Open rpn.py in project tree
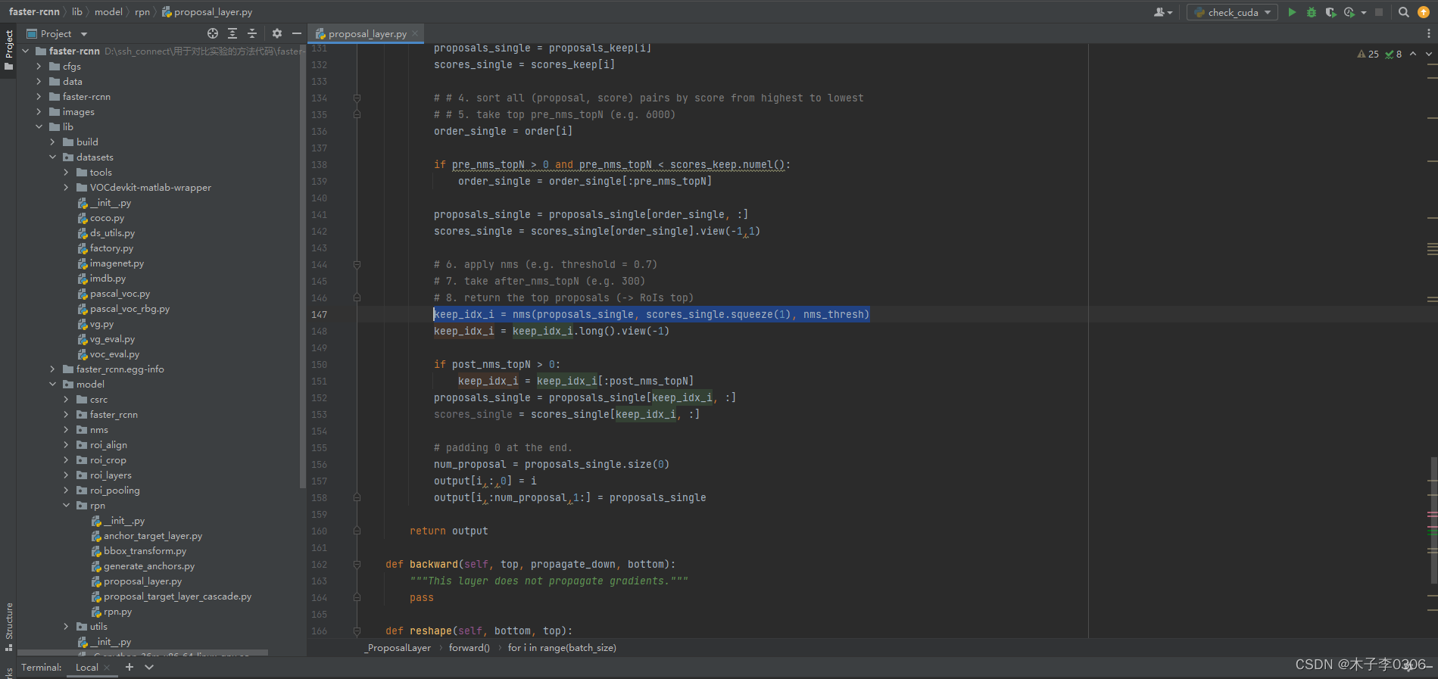1438x679 pixels. (x=117, y=612)
